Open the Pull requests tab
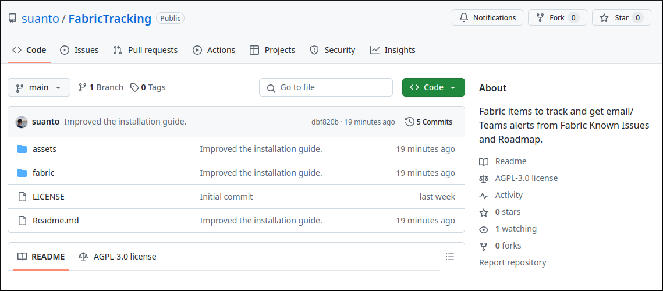 (146, 50)
